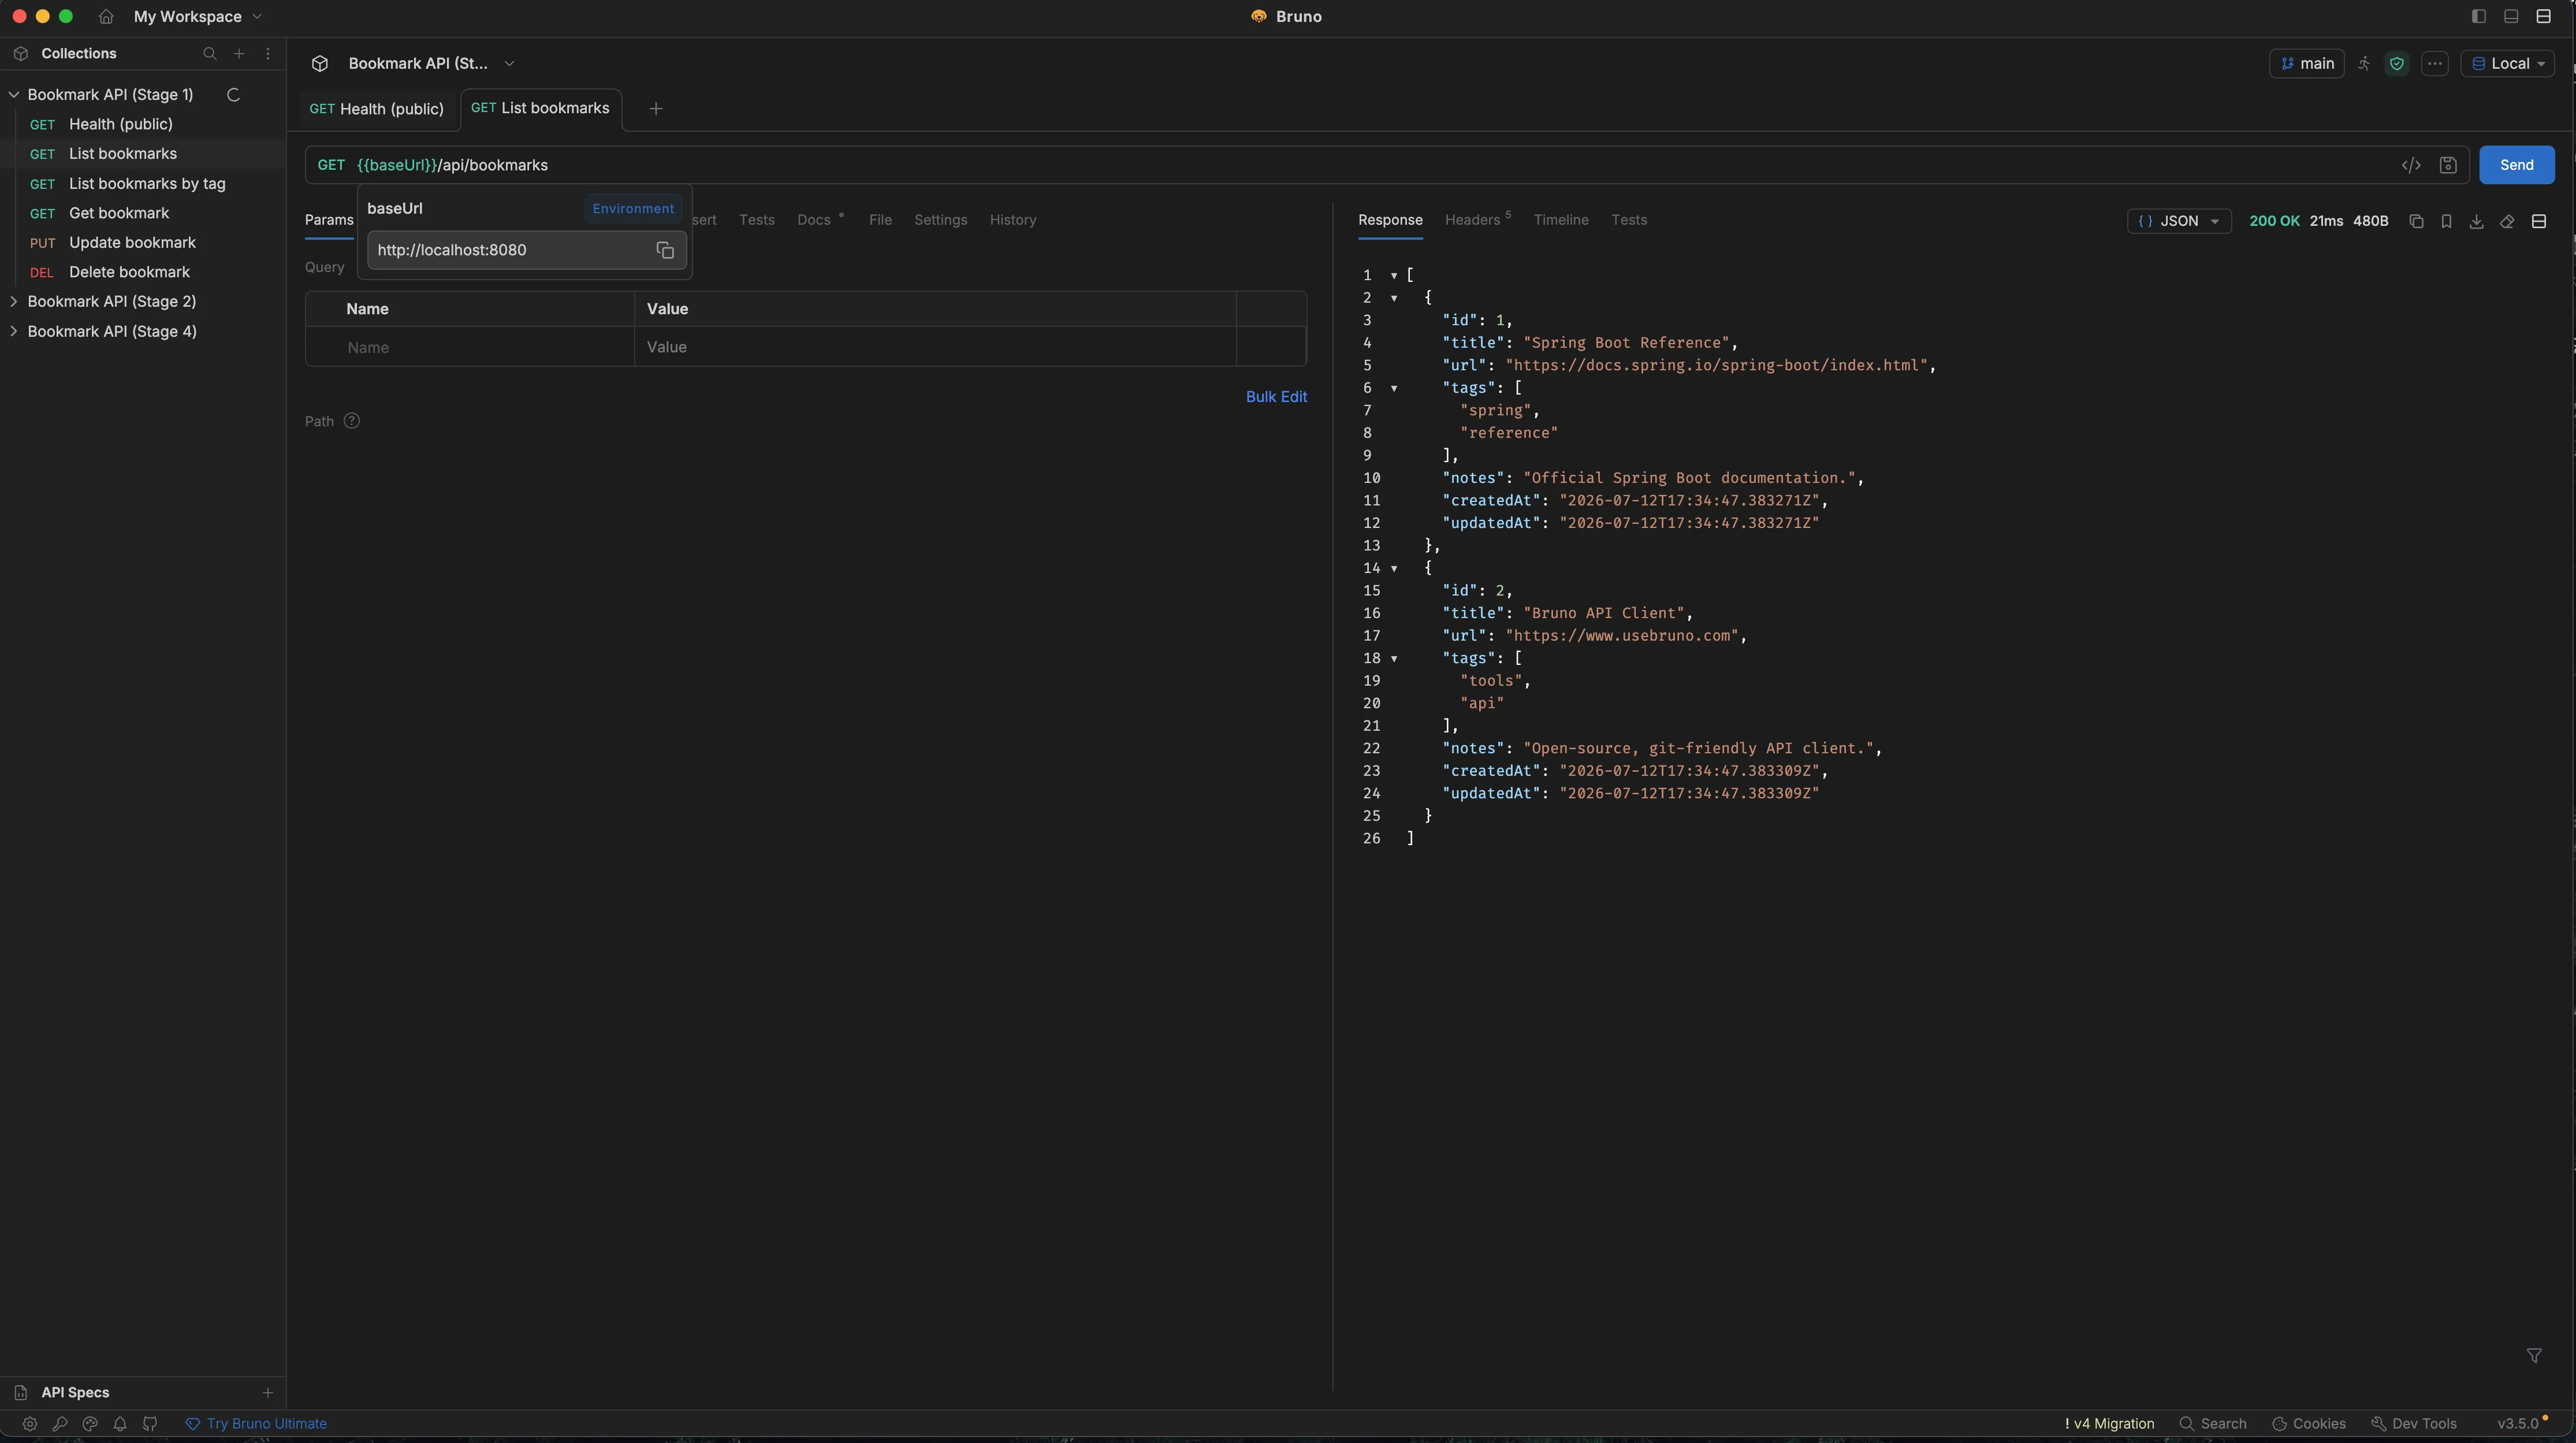Search collections with the magnifier icon
Image resolution: width=2576 pixels, height=1443 pixels.
(209, 53)
